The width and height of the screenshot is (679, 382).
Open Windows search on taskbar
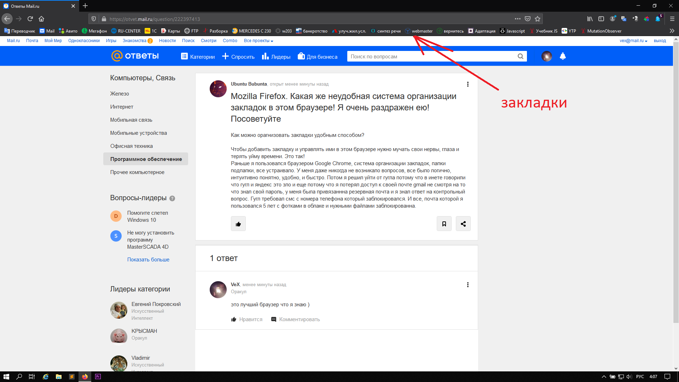click(x=19, y=377)
